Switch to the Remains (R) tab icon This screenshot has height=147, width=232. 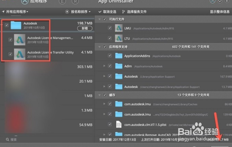pos(75,2)
